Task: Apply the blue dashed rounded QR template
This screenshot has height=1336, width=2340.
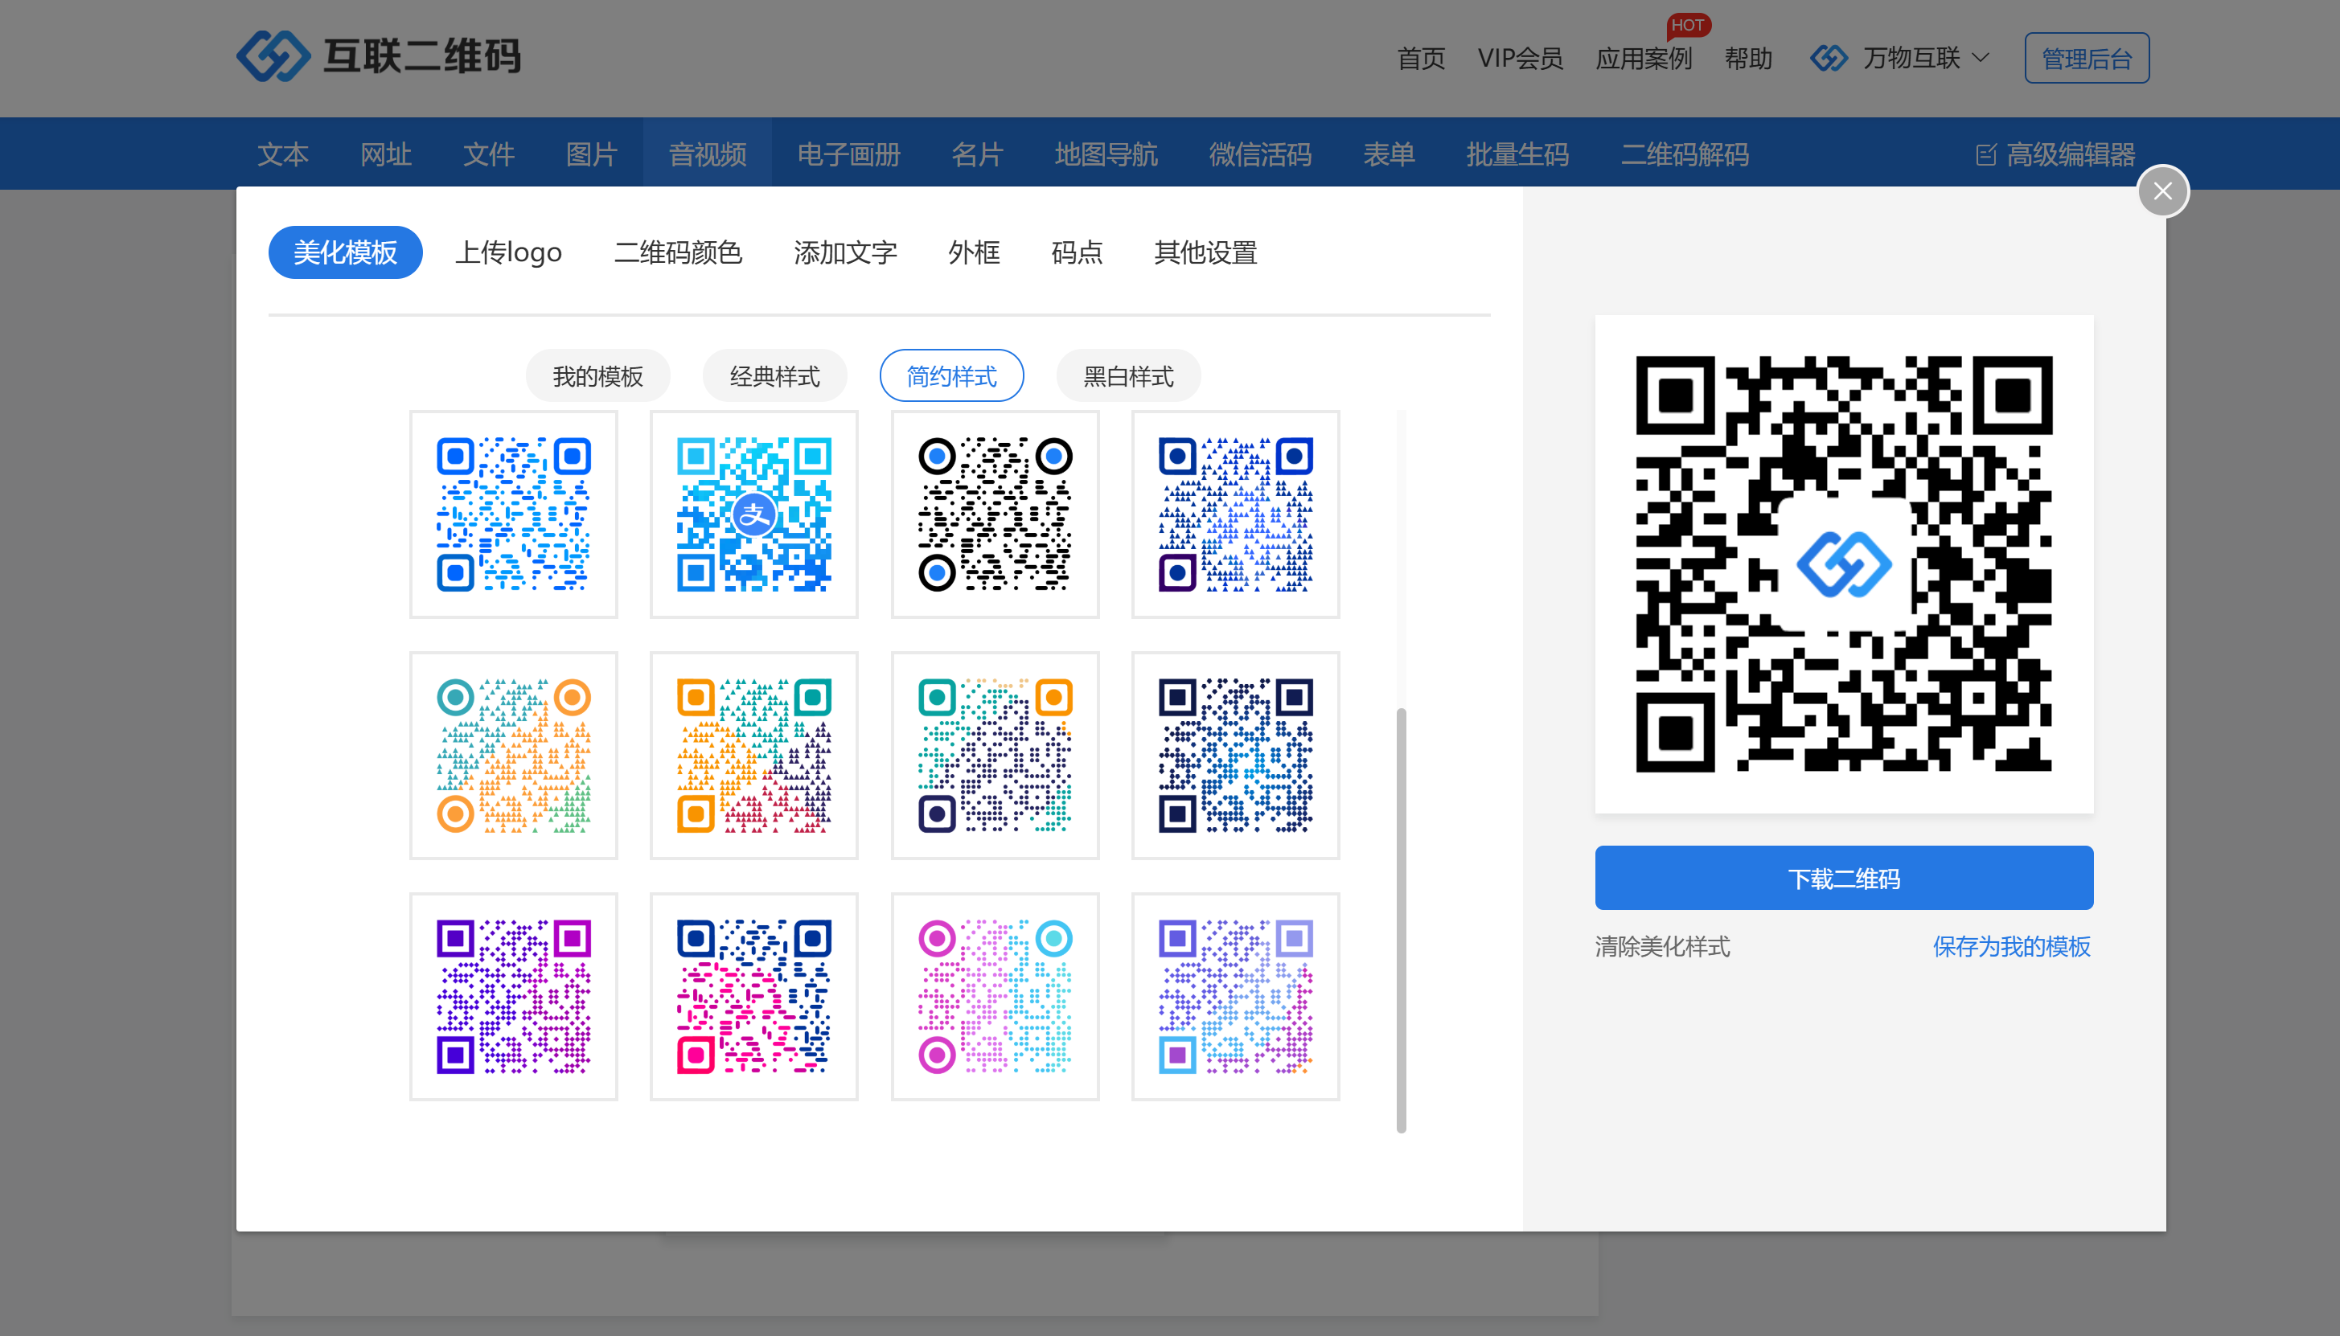Action: click(x=513, y=514)
